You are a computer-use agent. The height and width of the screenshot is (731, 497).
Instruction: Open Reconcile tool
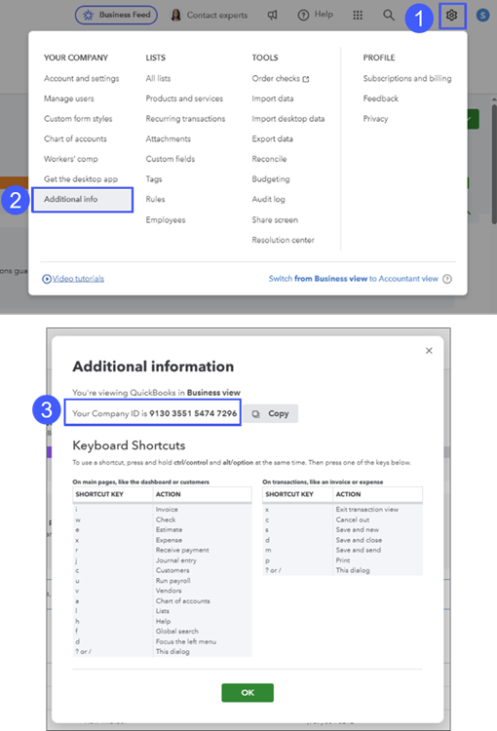[x=270, y=159]
